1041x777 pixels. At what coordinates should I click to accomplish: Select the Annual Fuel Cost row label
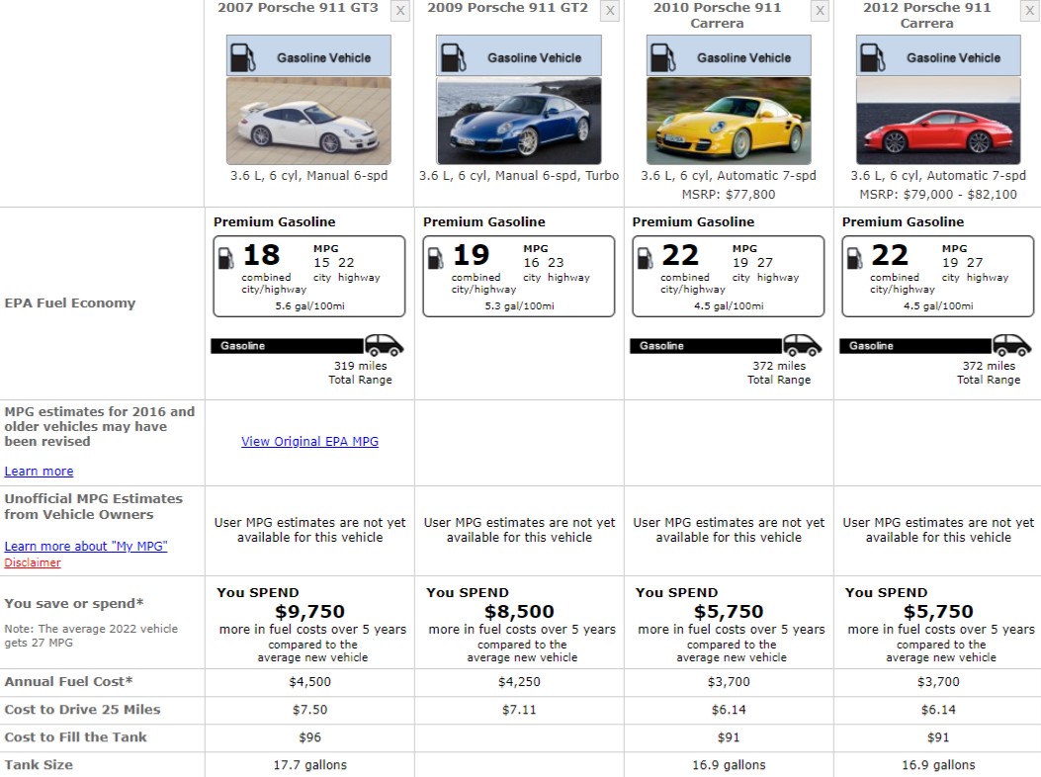pyautogui.click(x=68, y=682)
